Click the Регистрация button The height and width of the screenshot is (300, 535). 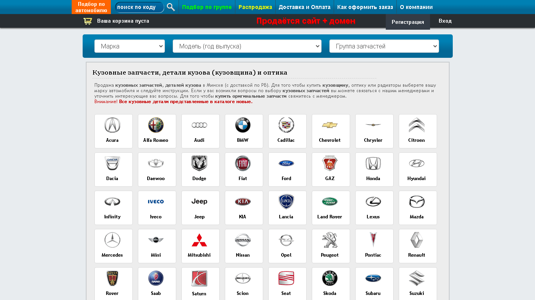tap(408, 22)
